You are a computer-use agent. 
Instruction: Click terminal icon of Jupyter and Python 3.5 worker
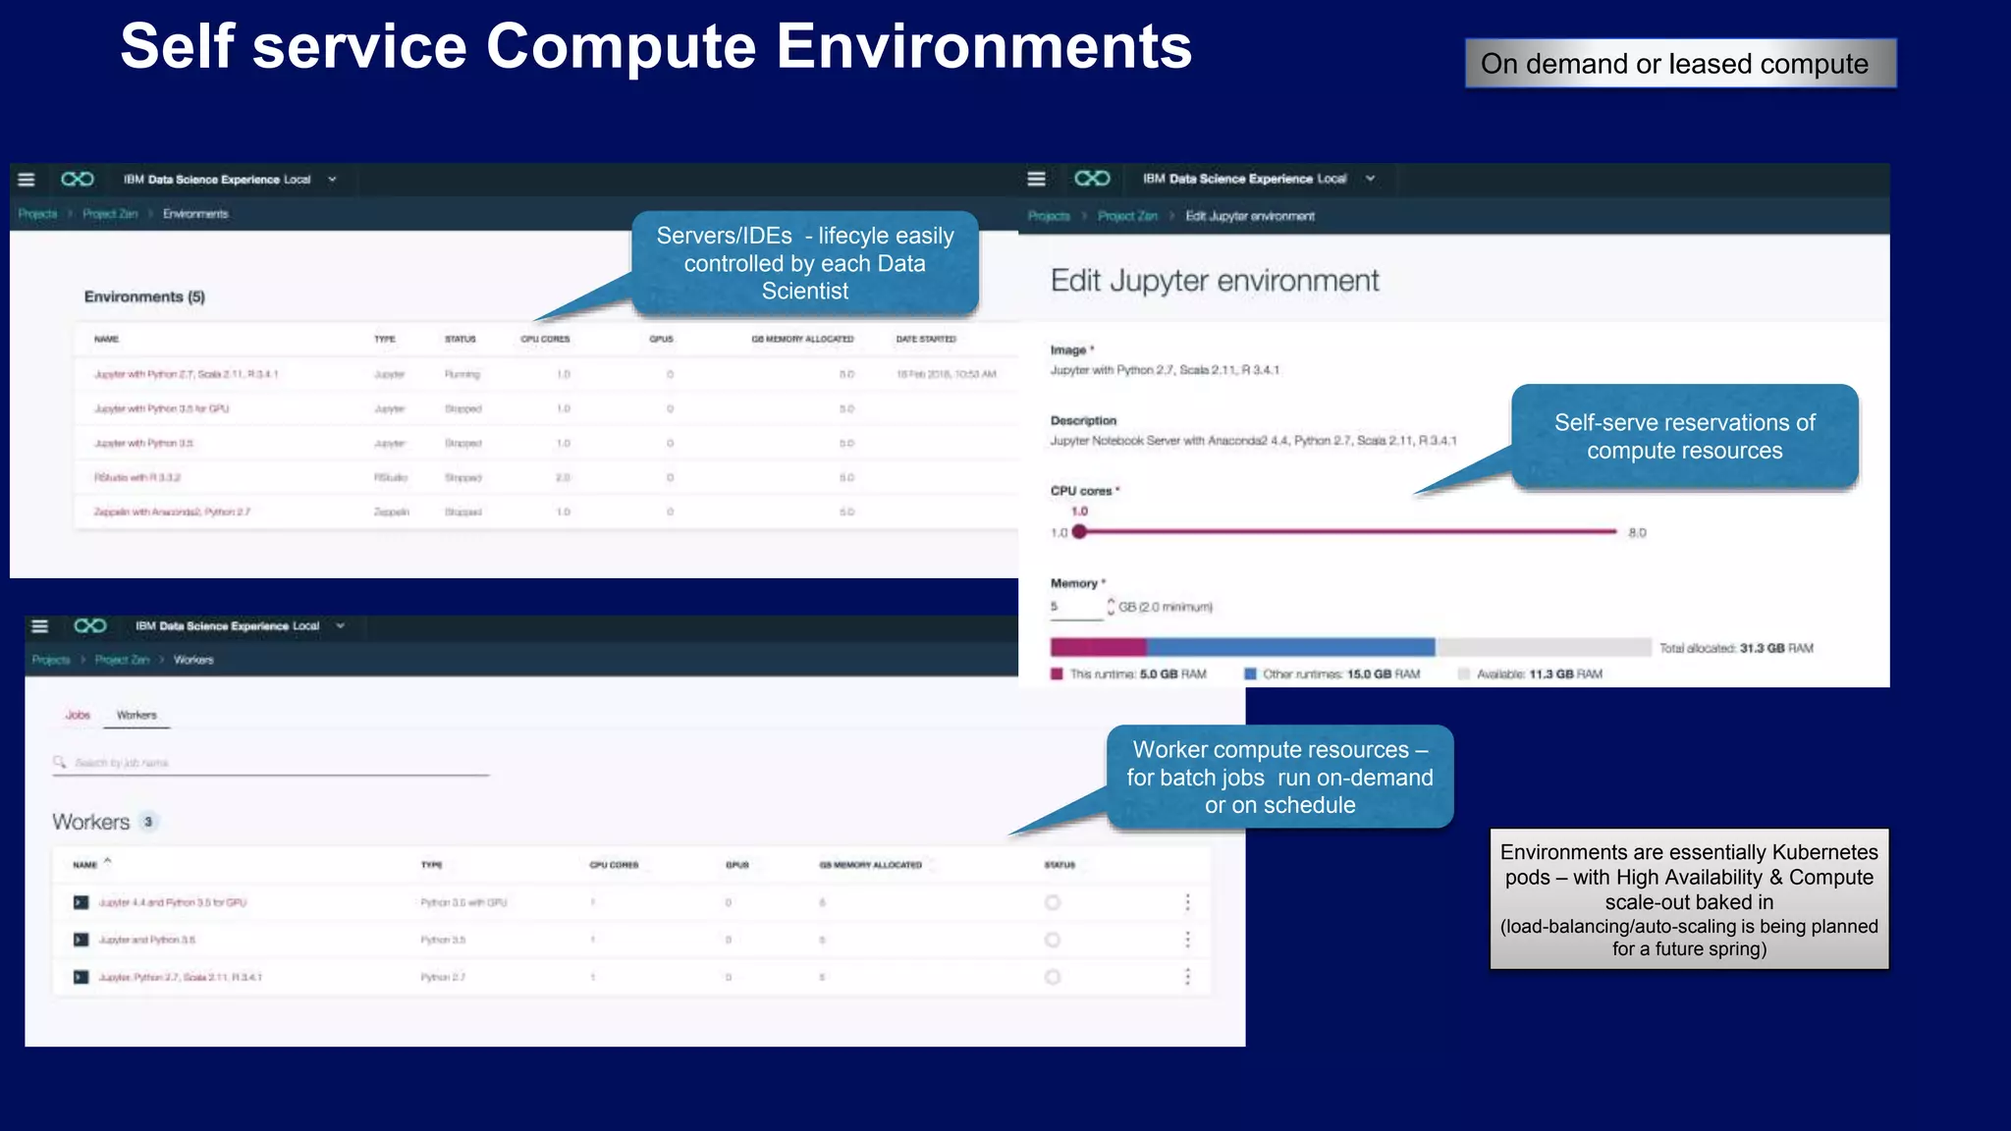(82, 940)
